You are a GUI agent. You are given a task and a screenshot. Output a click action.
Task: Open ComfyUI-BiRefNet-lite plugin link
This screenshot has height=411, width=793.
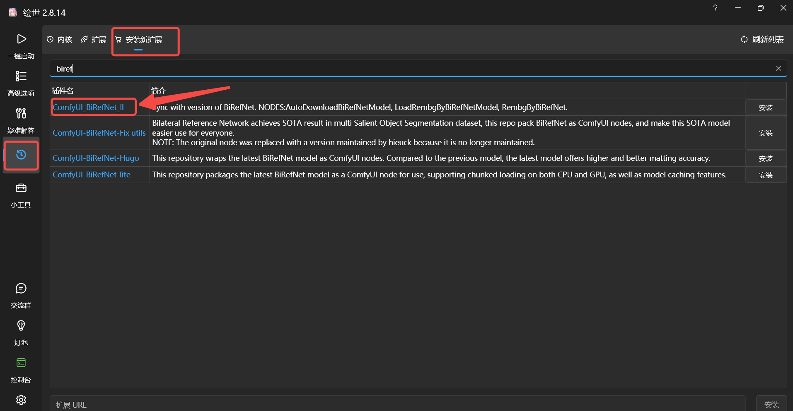pos(92,175)
